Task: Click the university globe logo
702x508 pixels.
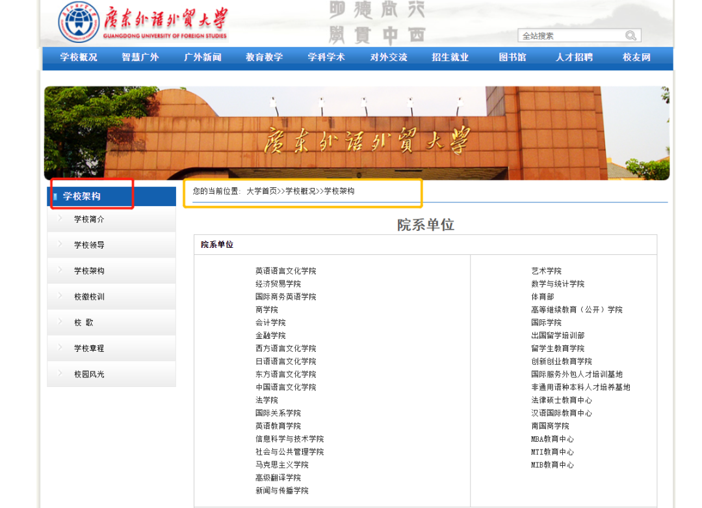Action: (79, 21)
